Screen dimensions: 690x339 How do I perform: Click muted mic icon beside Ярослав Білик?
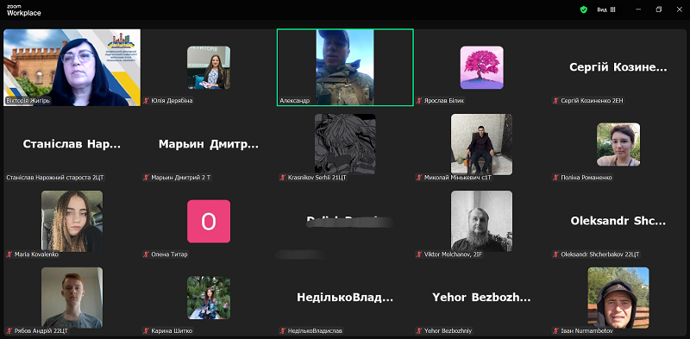(x=419, y=101)
